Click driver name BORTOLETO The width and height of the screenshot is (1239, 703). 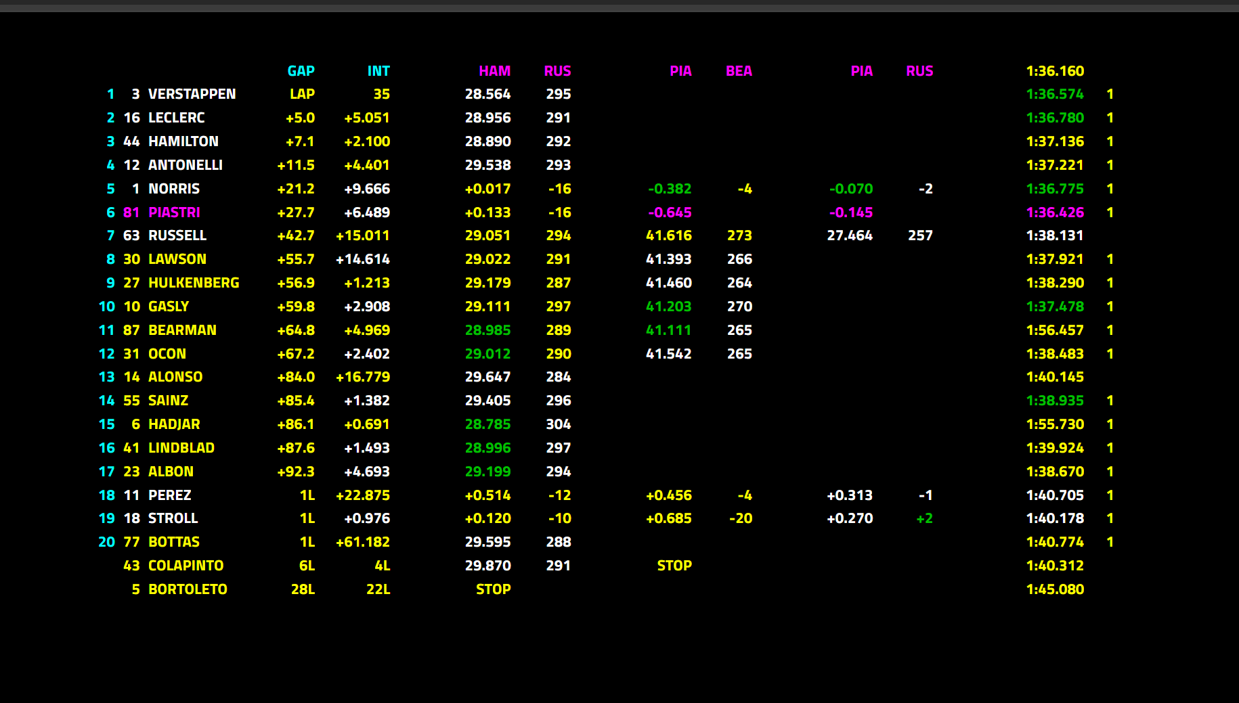point(188,589)
